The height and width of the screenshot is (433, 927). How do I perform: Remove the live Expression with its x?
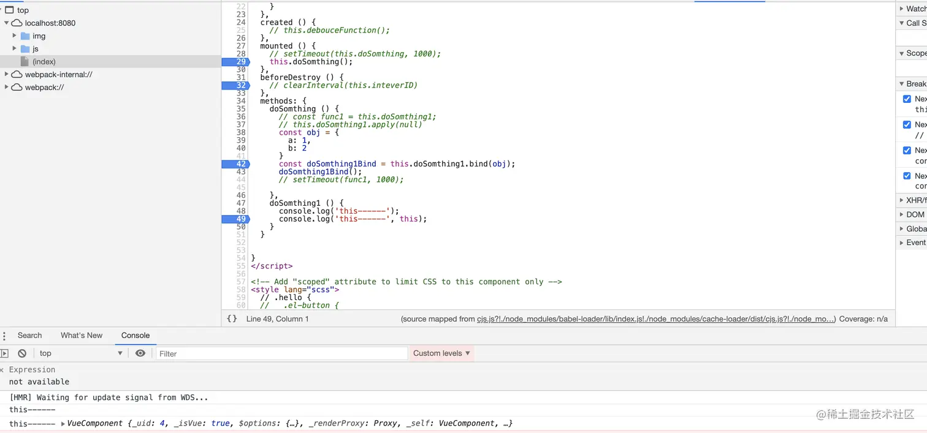point(2,370)
